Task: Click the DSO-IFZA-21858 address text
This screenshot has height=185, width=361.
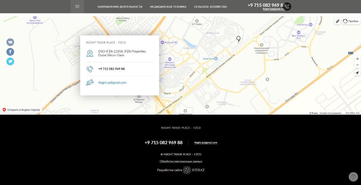Action: 122,53
